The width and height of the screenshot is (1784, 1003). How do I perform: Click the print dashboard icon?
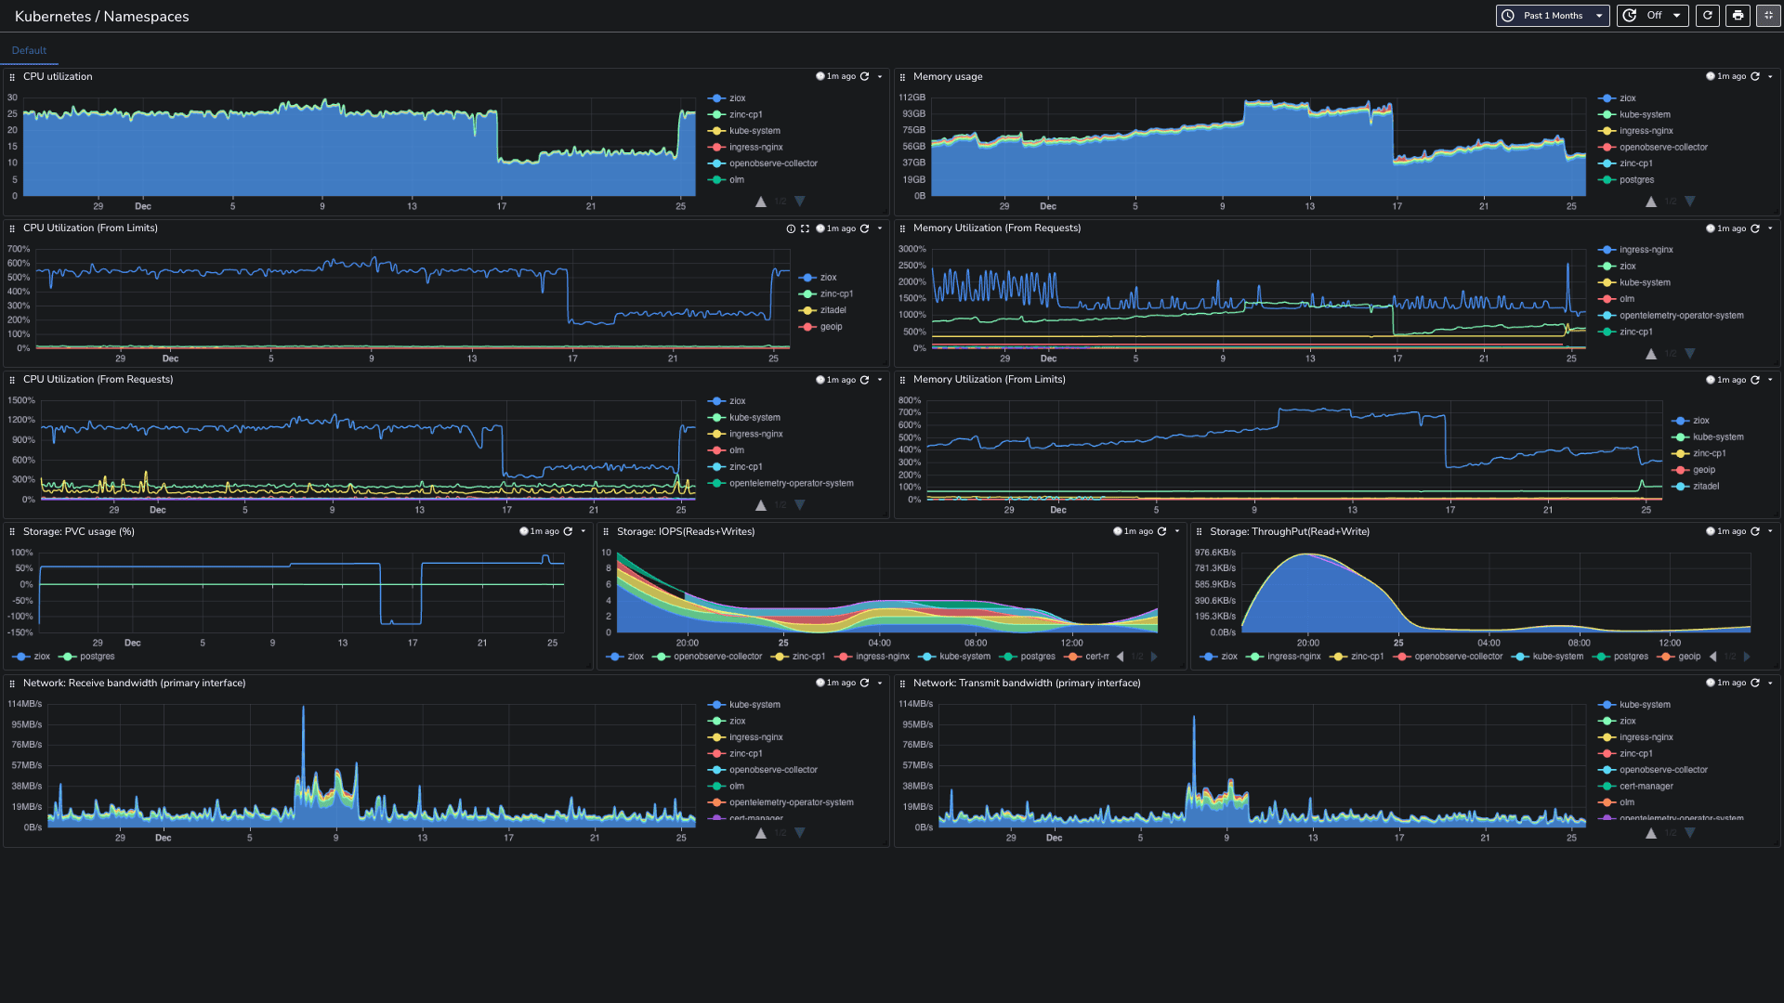coord(1738,16)
